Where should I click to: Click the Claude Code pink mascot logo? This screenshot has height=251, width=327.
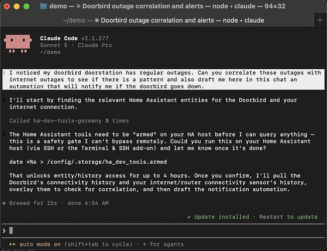click(18, 44)
